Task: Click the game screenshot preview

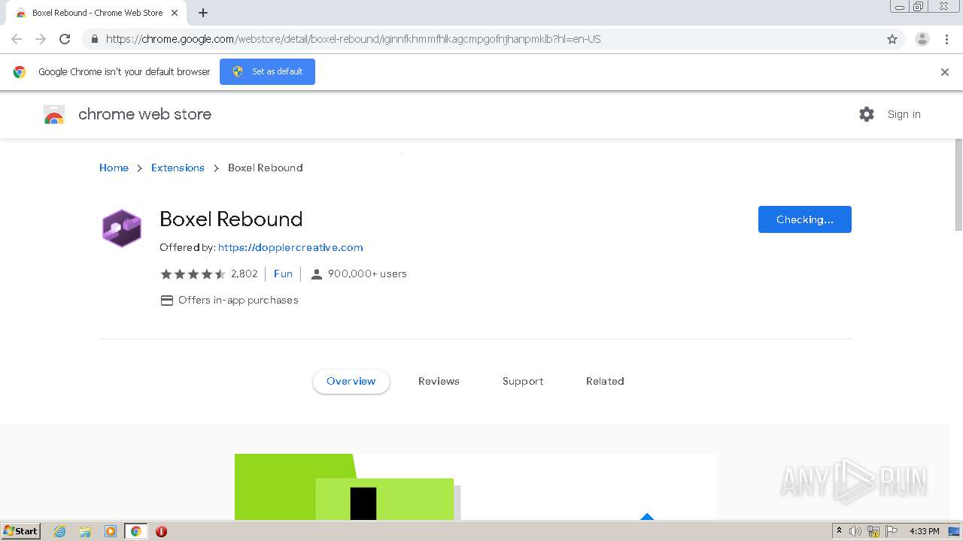Action: click(475, 487)
